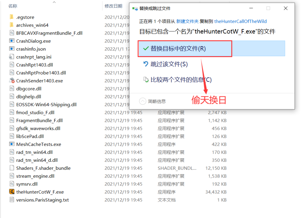Click the CrashRpt1403.dll file icon
304x218 pixels.
[x=12, y=65]
